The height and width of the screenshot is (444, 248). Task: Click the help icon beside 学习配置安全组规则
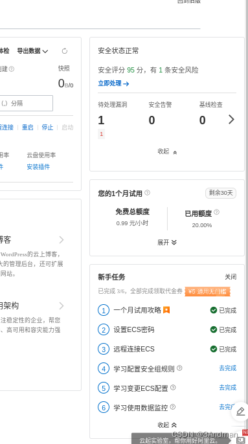point(179,368)
